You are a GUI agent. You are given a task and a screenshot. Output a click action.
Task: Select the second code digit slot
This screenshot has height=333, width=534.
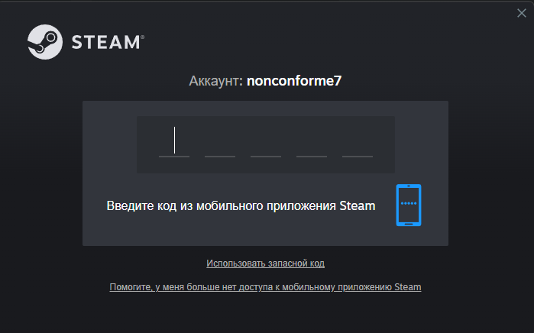point(220,142)
